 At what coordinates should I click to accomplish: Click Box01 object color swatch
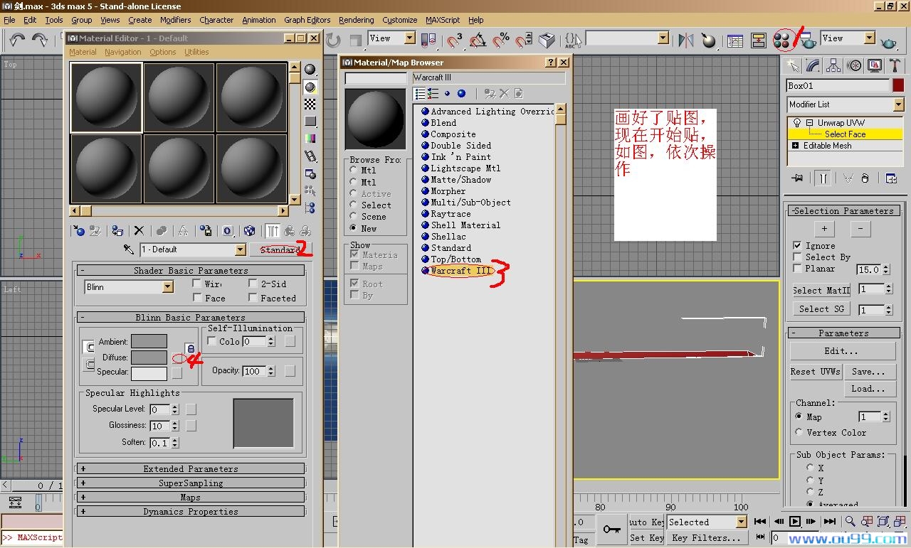coord(898,85)
